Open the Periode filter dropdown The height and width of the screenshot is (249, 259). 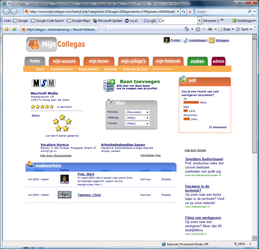coord(137,112)
